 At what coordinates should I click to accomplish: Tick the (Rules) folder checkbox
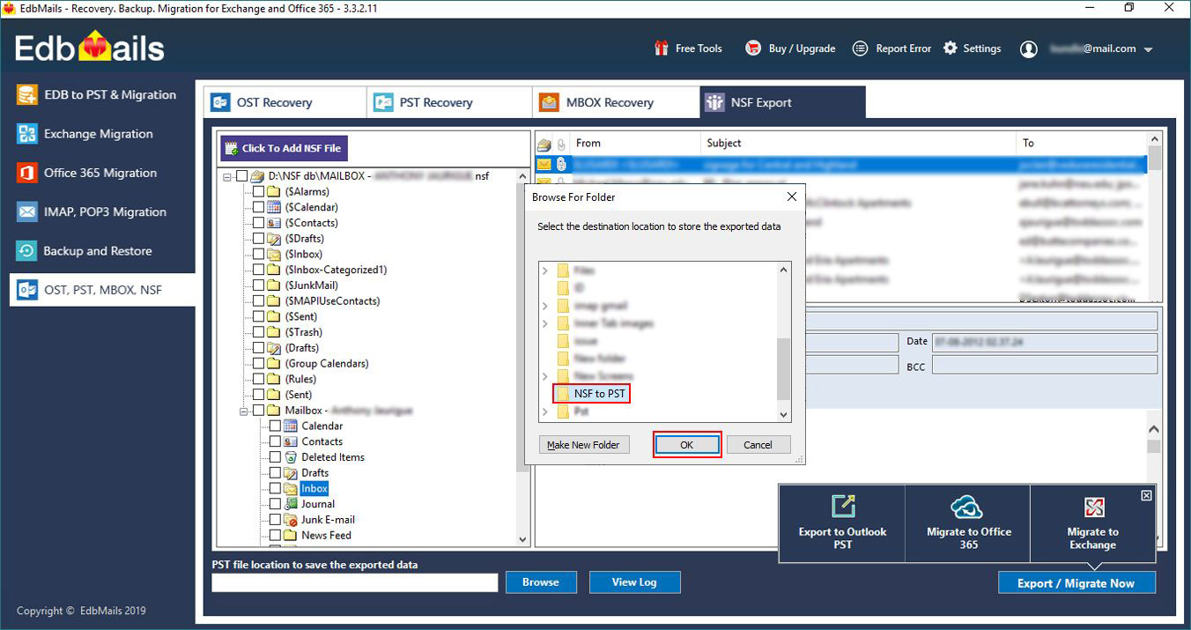tap(258, 379)
